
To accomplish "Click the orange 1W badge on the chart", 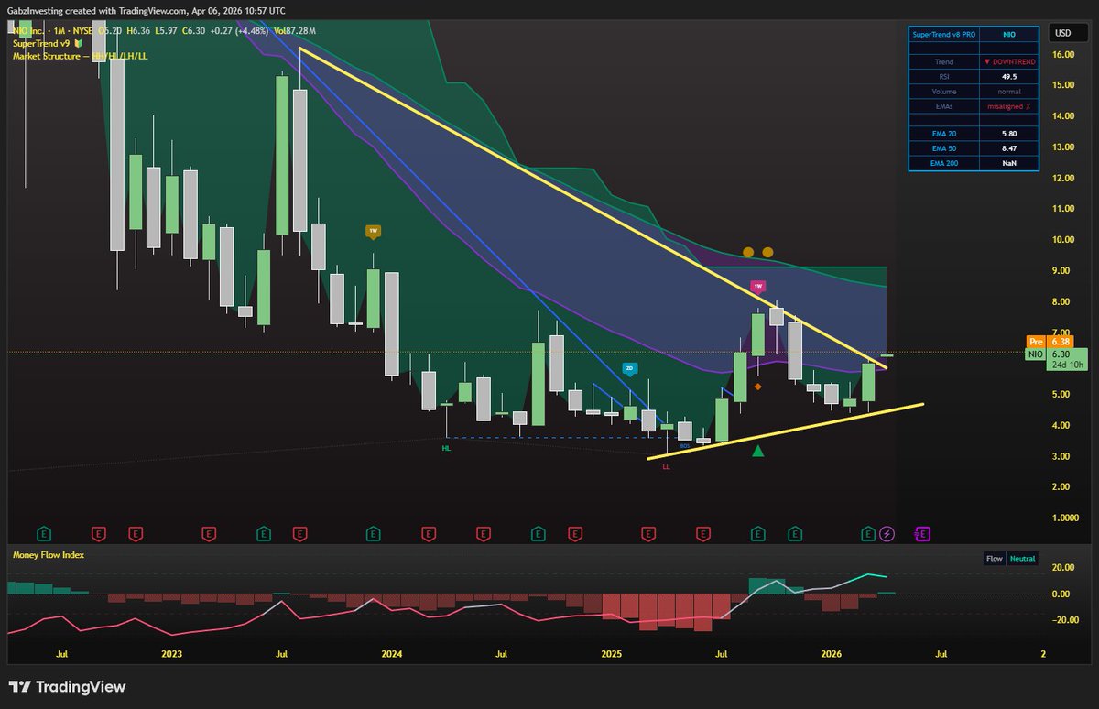I will (373, 232).
